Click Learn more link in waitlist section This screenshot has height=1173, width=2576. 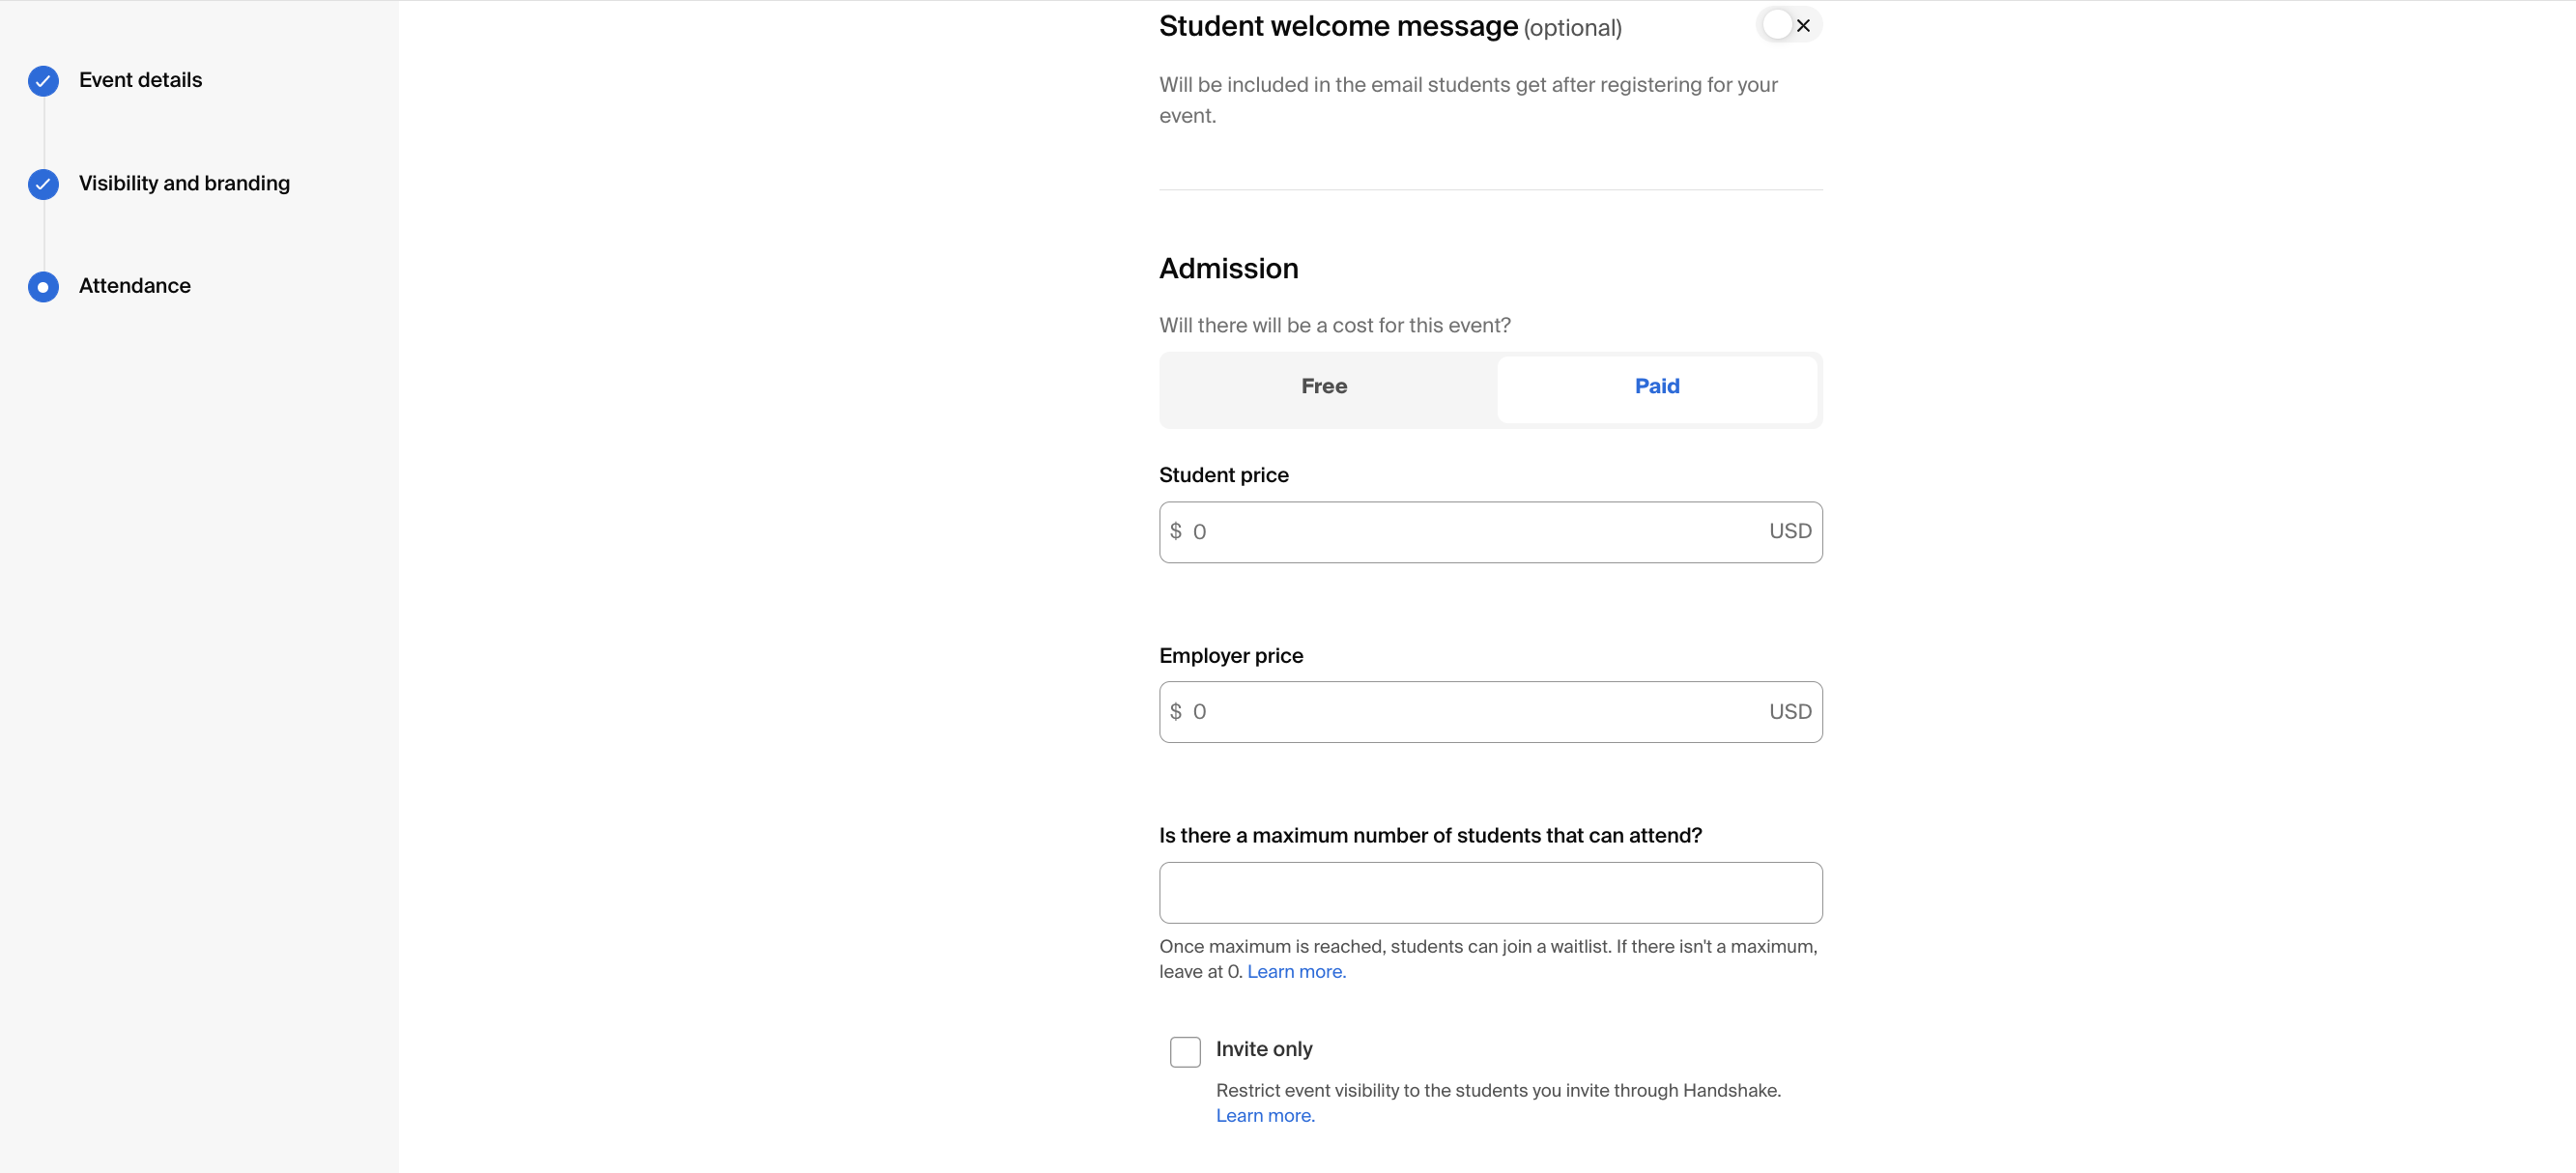click(x=1297, y=971)
